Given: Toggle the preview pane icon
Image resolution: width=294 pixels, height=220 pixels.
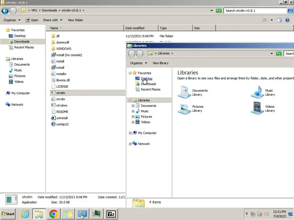Looking at the screenshot, I should (x=279, y=20).
